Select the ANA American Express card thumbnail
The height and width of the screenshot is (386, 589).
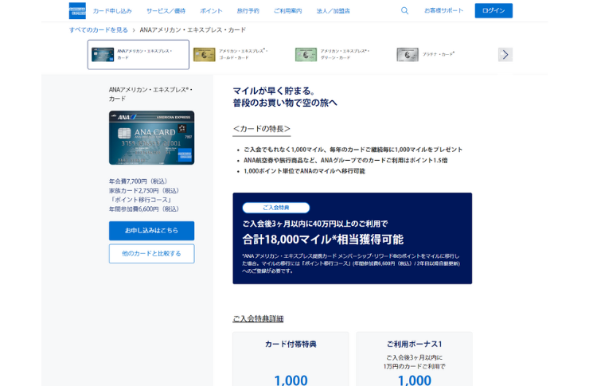[103, 55]
